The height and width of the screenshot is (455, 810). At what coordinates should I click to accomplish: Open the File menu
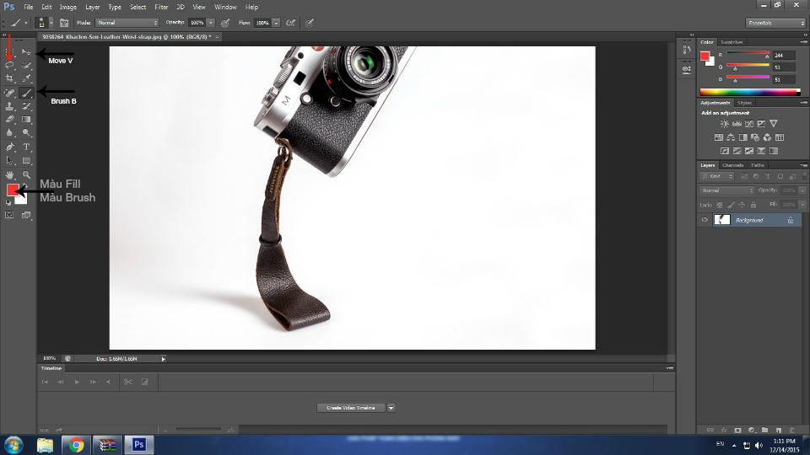(29, 8)
